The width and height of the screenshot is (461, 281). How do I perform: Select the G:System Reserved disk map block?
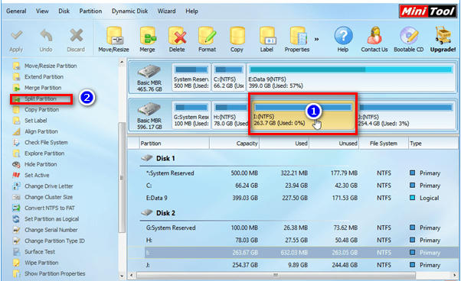(191, 115)
